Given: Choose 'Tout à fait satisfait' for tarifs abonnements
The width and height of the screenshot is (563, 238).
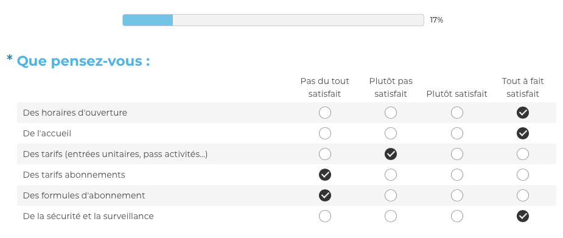Looking at the screenshot, I should click(x=523, y=175).
